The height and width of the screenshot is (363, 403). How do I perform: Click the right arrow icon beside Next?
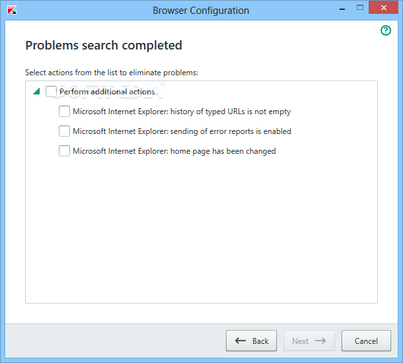[x=320, y=341]
